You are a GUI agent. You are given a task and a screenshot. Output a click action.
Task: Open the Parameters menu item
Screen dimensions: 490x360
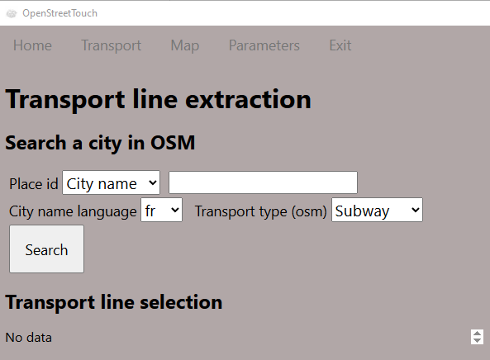coord(264,45)
